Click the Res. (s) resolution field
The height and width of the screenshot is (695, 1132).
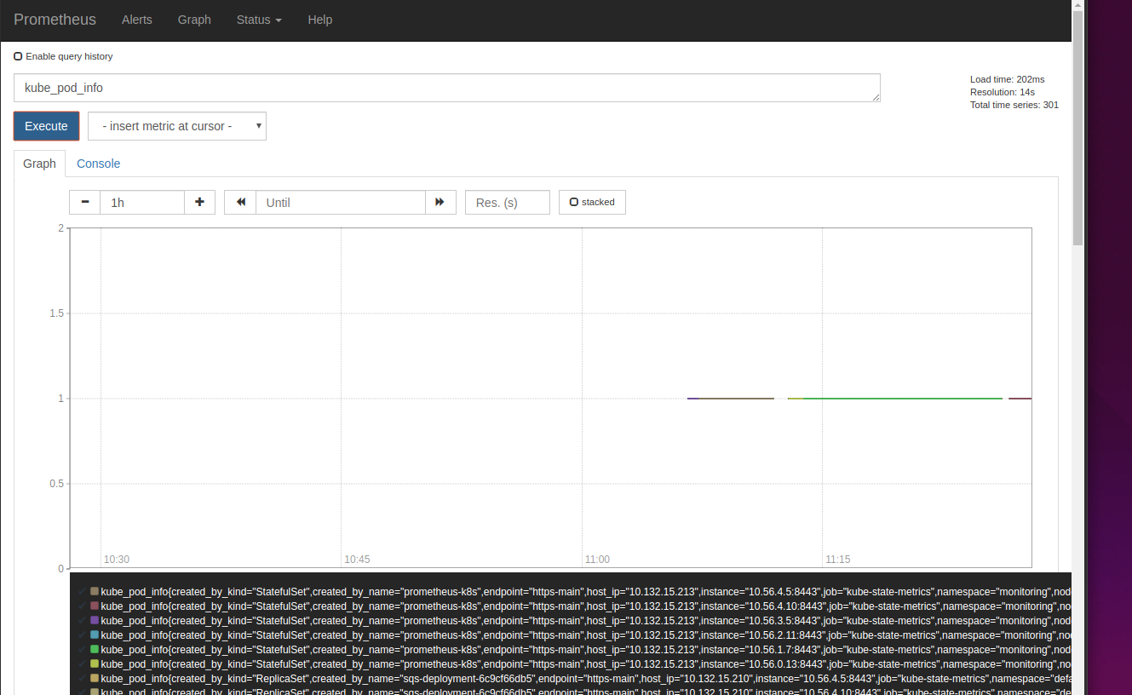pos(507,202)
